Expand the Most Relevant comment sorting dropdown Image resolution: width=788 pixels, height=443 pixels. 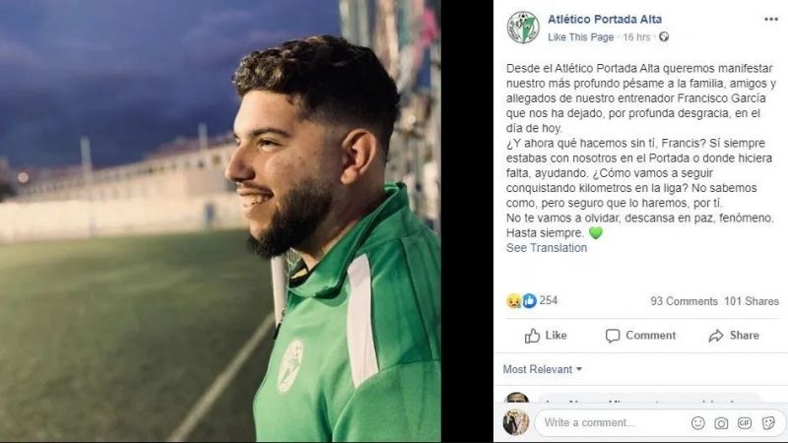click(x=543, y=370)
